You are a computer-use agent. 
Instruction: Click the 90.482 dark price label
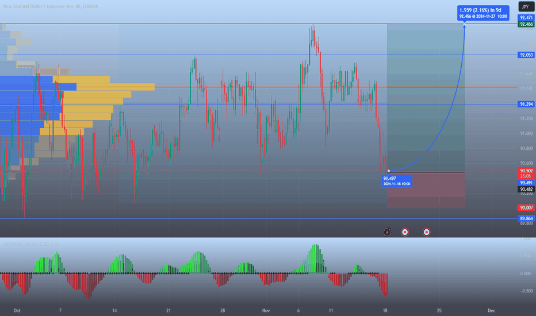526,189
